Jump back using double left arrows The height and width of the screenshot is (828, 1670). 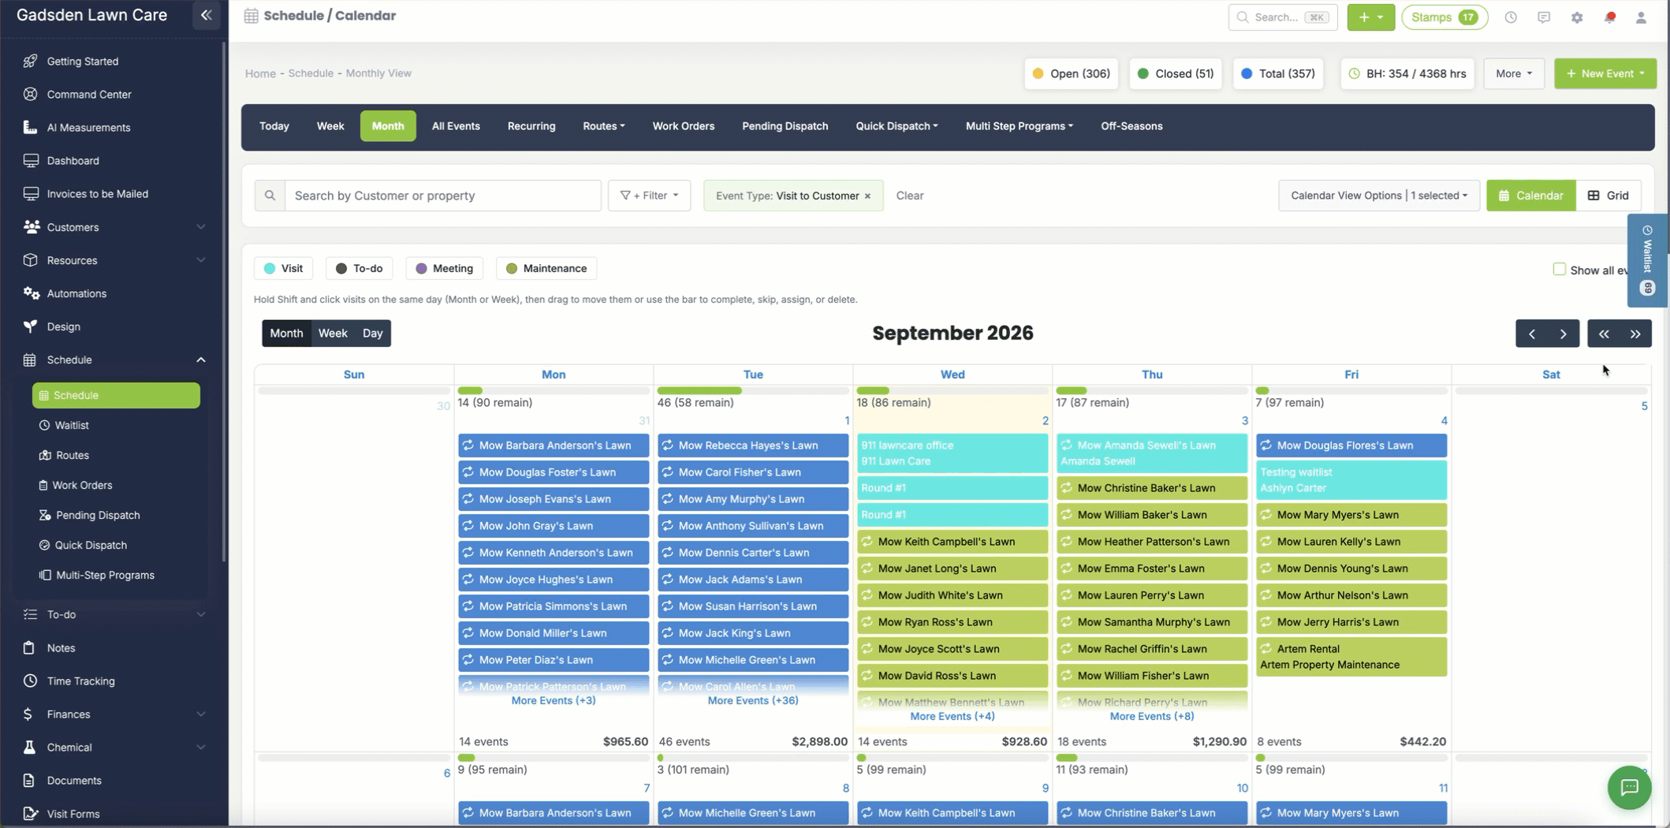pyautogui.click(x=1604, y=334)
